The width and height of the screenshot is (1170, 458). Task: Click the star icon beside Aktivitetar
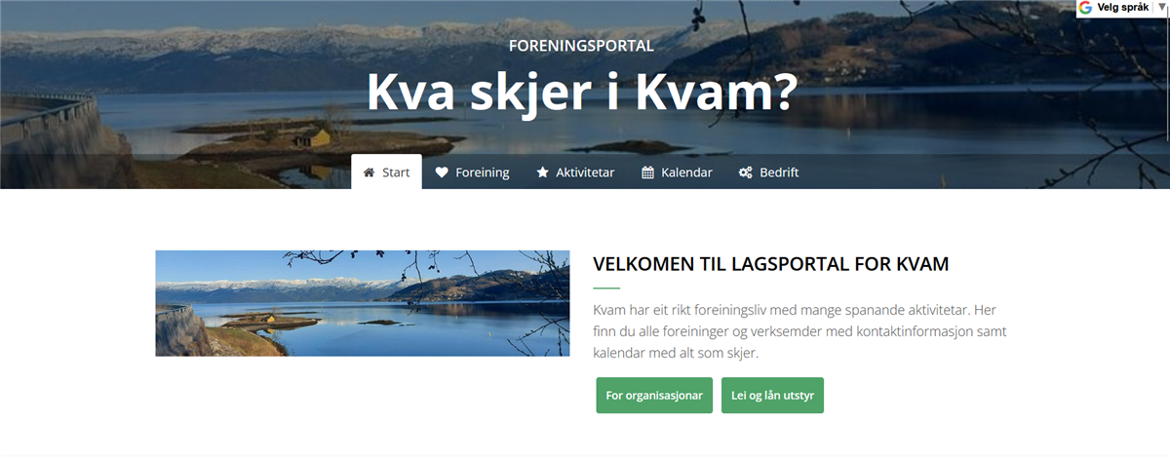click(x=543, y=172)
